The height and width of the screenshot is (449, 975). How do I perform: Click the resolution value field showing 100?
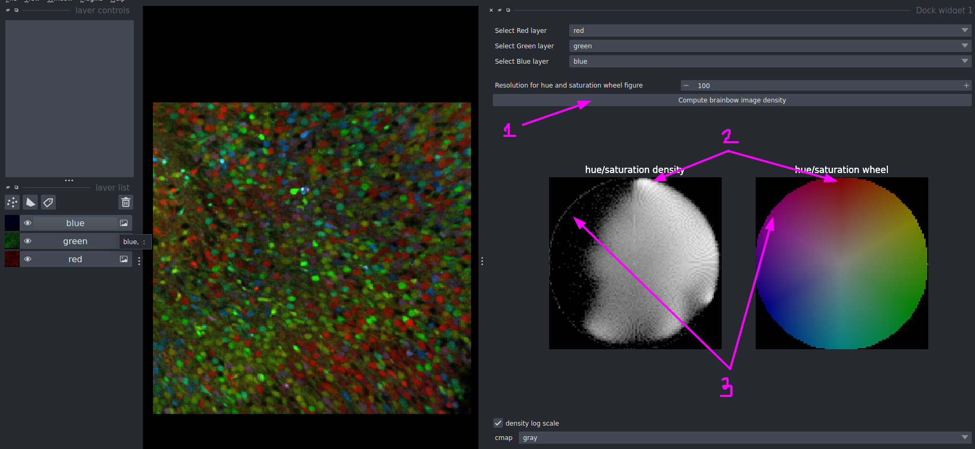point(826,85)
